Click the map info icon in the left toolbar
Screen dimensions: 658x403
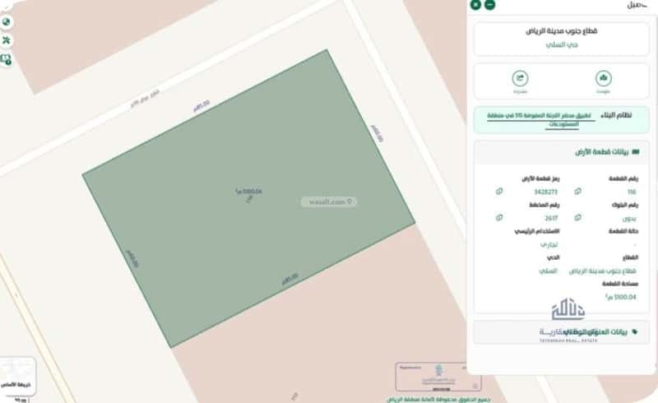click(x=6, y=59)
